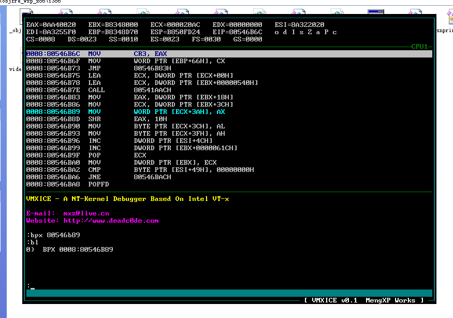
Task: Click the CPU1 label on the divider
Action: (419, 47)
